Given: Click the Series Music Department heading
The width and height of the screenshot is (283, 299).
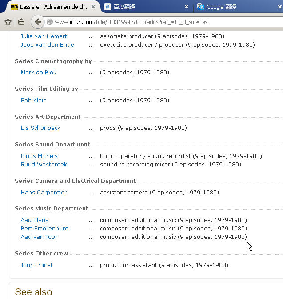Looking at the screenshot, I should (52, 208).
